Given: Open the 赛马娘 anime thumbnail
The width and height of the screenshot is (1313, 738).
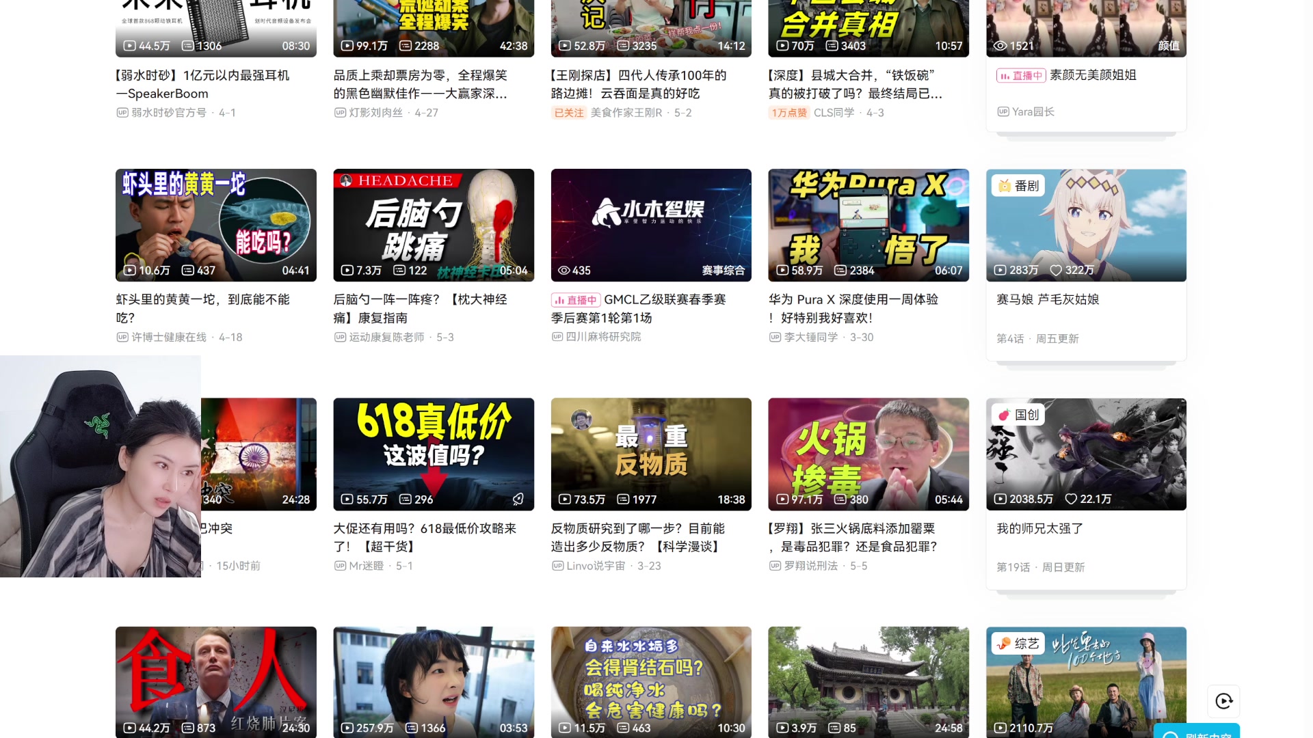Looking at the screenshot, I should pyautogui.click(x=1086, y=225).
